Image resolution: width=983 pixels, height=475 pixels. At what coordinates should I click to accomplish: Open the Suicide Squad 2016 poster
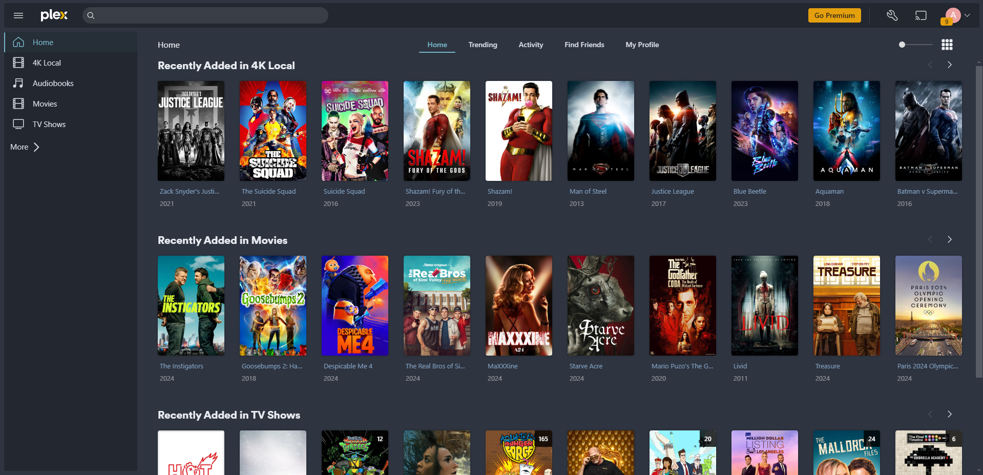355,131
